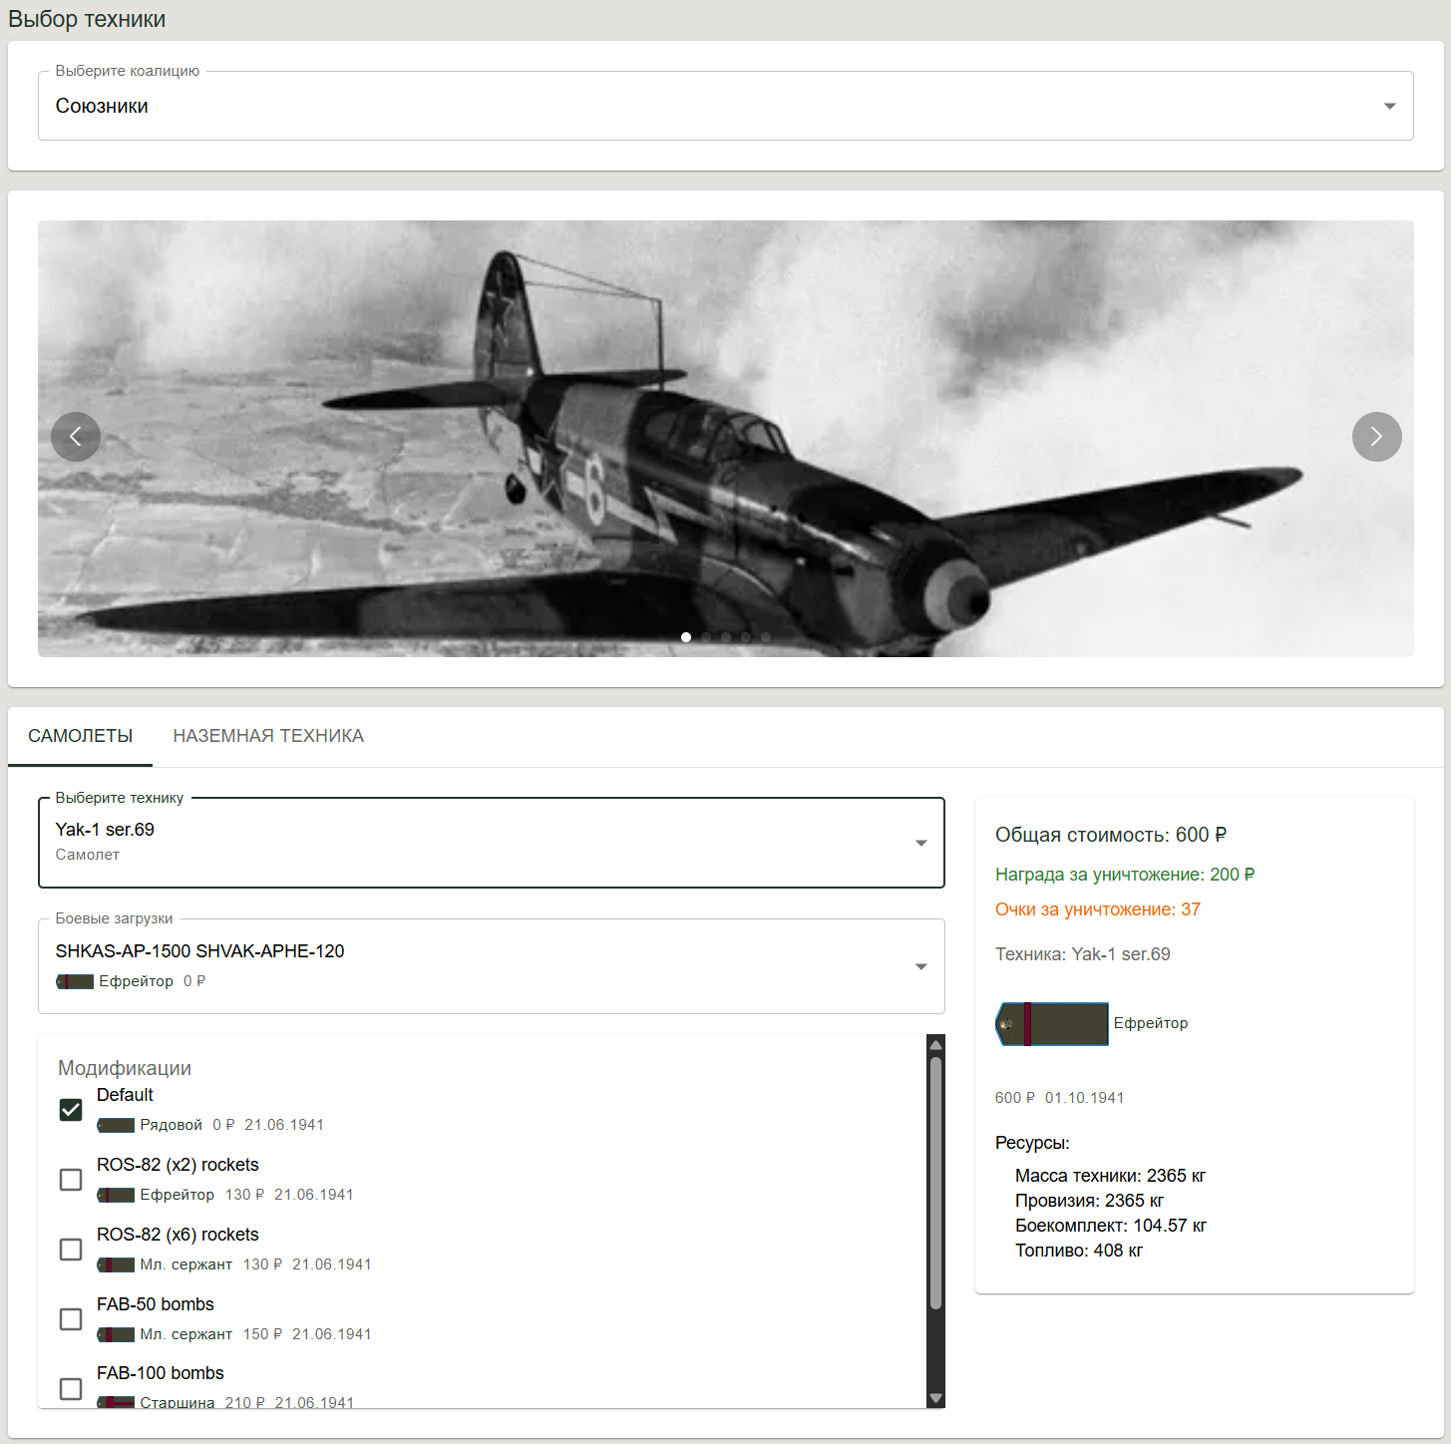Expand coalition list via its arrow
Viewport: 1451px width, 1444px height.
point(1389,106)
